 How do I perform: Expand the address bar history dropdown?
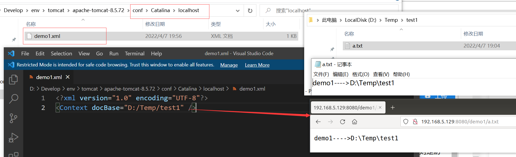pos(238,11)
